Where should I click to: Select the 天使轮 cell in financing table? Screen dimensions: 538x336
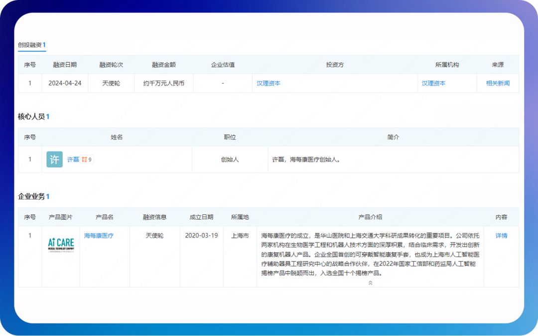111,83
